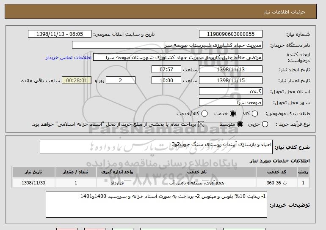Click the شماره نیاز field 1198090603000055
The height and width of the screenshot is (230, 326).
[231, 34]
